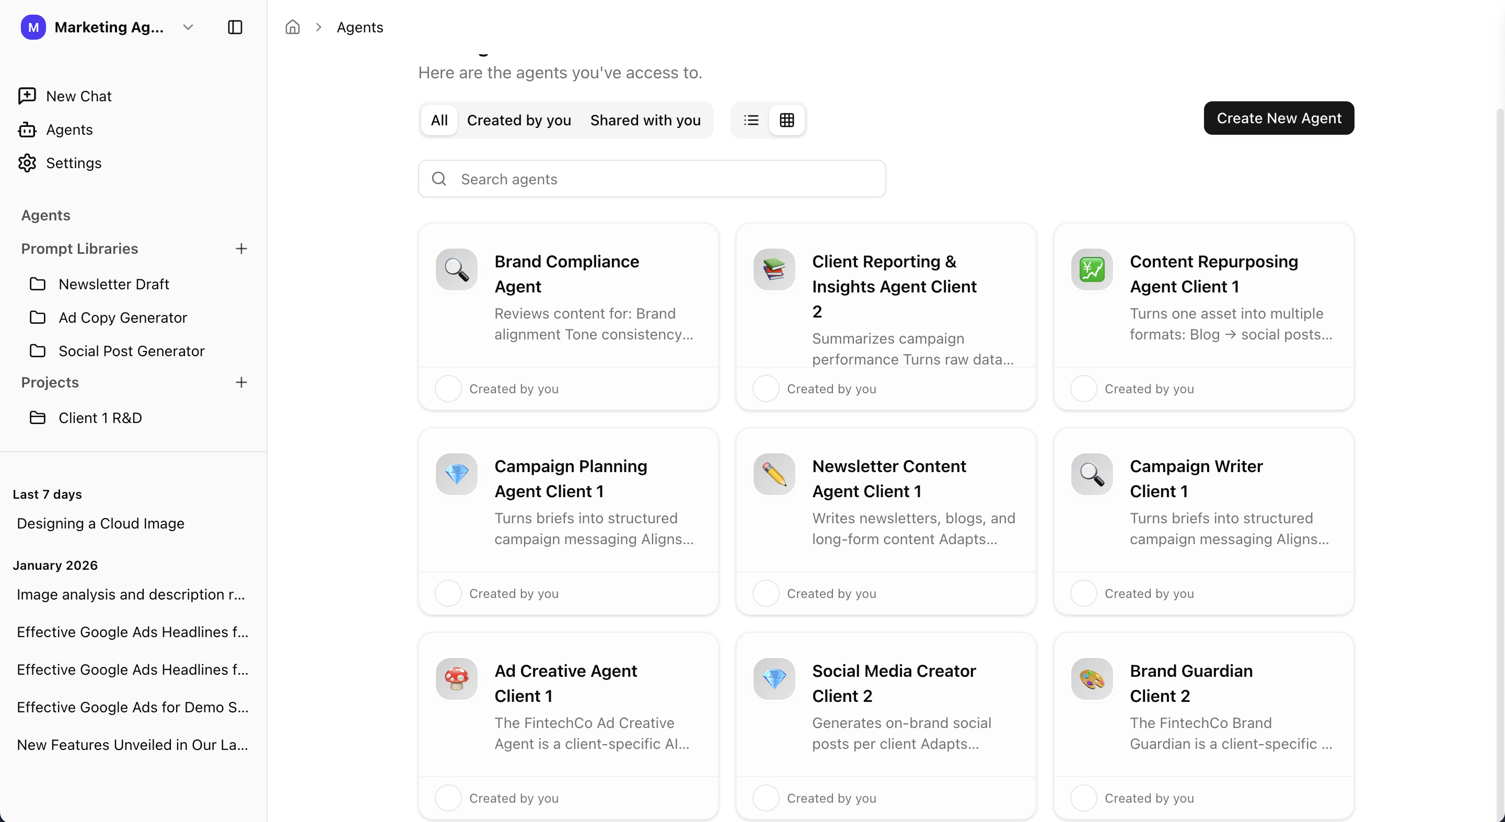Select the Created by you filter tab
Screen dimensions: 1505x822
pos(519,120)
